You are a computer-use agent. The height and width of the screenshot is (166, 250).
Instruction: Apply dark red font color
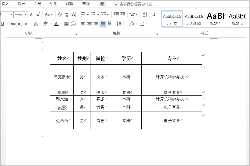click(x=56, y=24)
